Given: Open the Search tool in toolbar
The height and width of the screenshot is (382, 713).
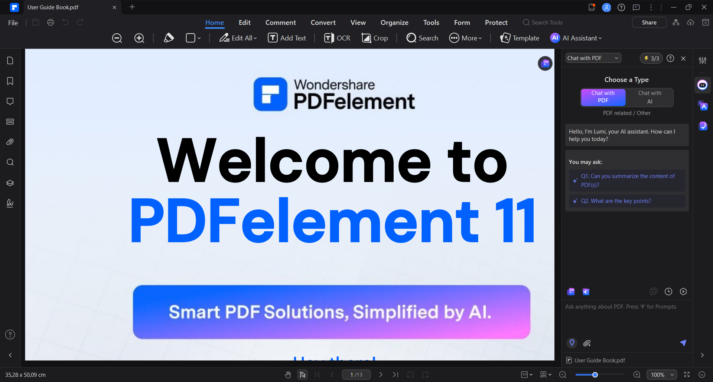Looking at the screenshot, I should tap(422, 38).
